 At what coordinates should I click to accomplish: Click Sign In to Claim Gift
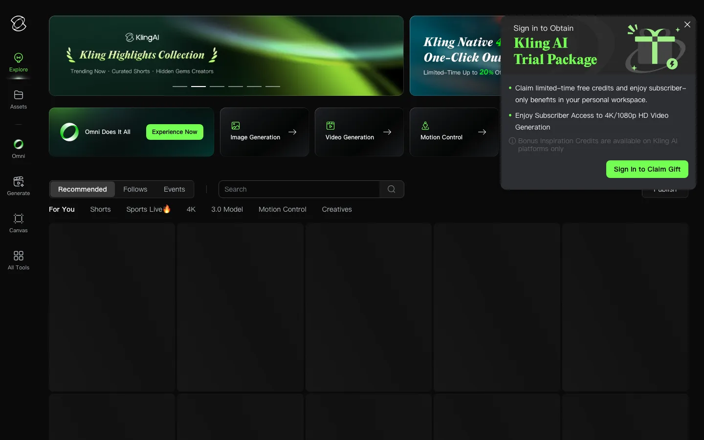(647, 169)
